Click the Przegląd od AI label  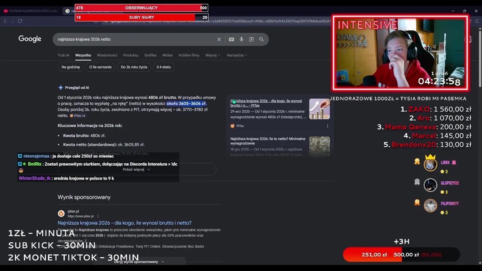(77, 87)
